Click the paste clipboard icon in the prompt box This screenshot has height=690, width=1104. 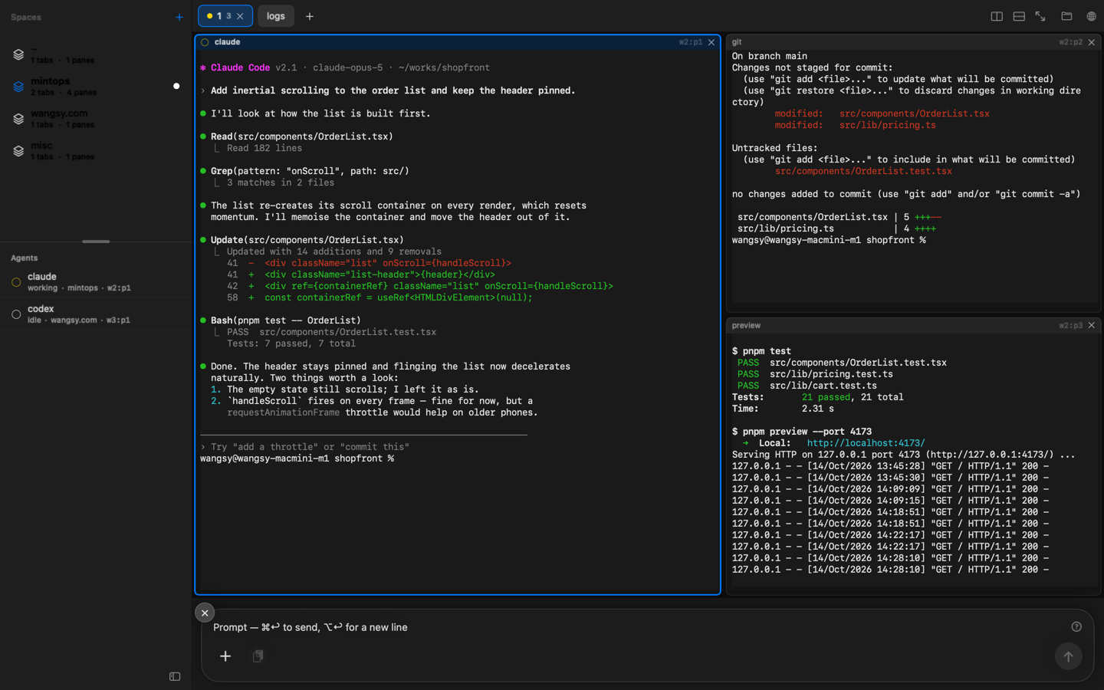[258, 656]
